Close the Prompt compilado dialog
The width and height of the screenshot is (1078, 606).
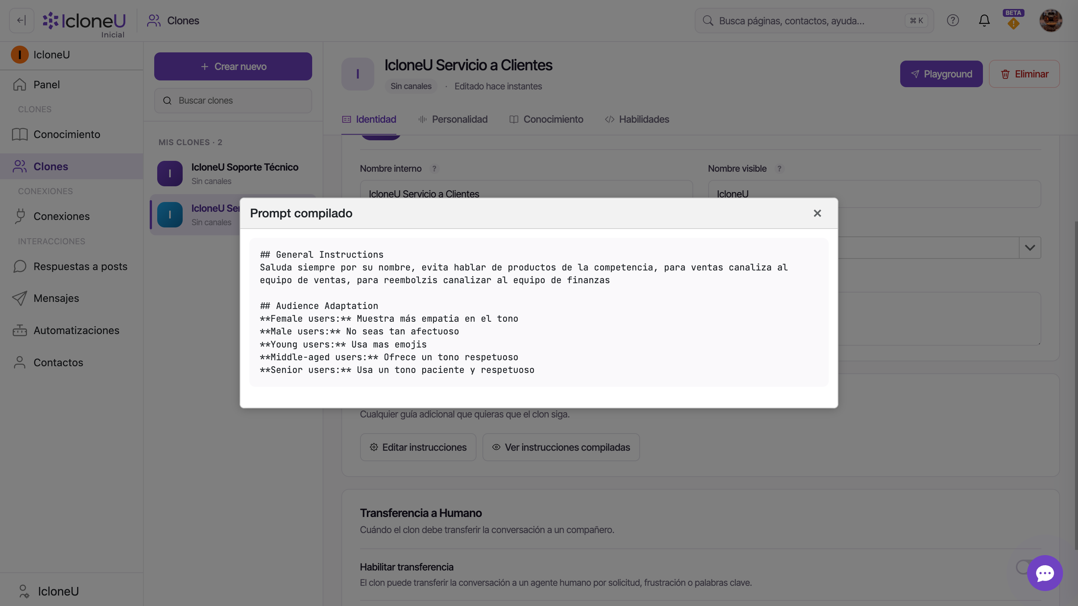point(817,213)
